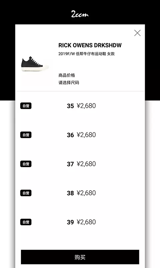Viewport: 160px width, 268px height.
Task: Tap the 2ccm logo at top
Action: (x=80, y=14)
